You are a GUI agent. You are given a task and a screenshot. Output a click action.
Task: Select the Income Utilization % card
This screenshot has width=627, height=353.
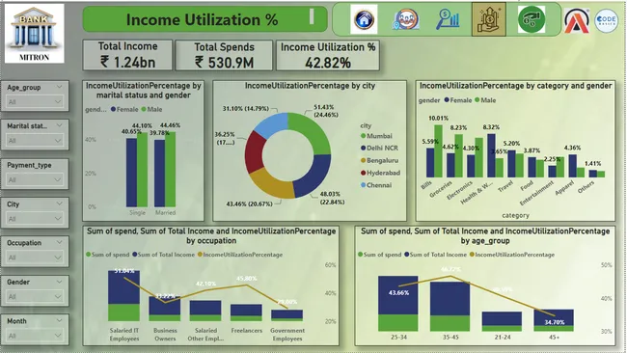(328, 55)
